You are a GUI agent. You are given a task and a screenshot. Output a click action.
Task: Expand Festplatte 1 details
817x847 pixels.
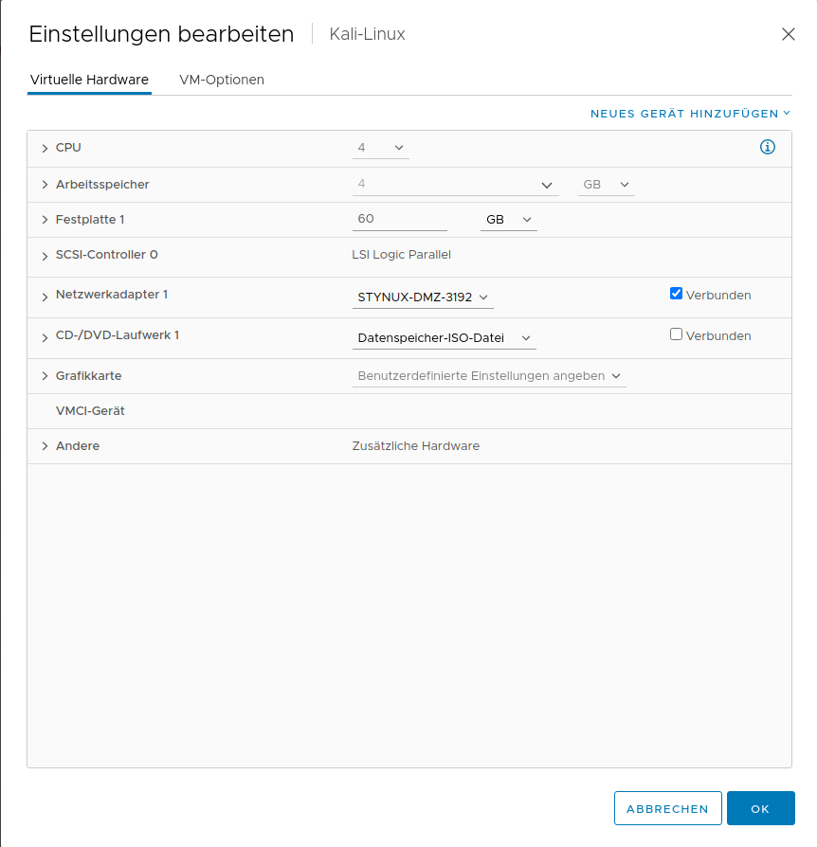pos(45,220)
